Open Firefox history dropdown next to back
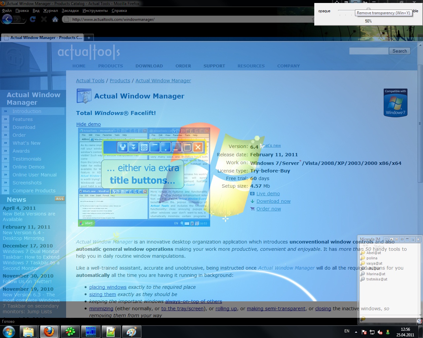 pos(23,20)
